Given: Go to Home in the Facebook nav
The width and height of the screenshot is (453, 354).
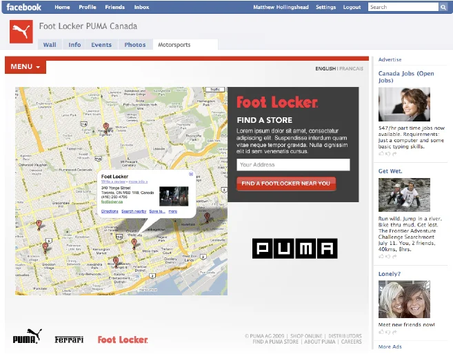Looking at the screenshot, I should (62, 7).
